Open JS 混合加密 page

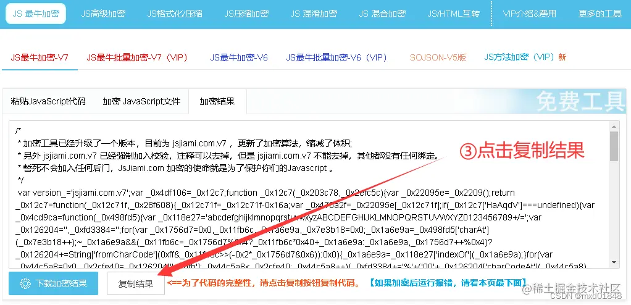pos(382,14)
